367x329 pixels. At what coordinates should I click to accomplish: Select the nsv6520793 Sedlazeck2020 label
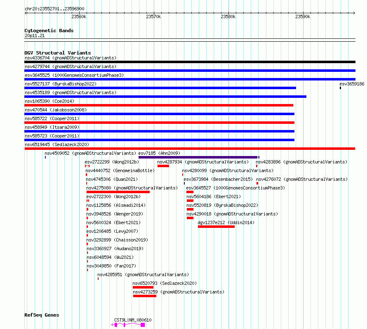165,283
